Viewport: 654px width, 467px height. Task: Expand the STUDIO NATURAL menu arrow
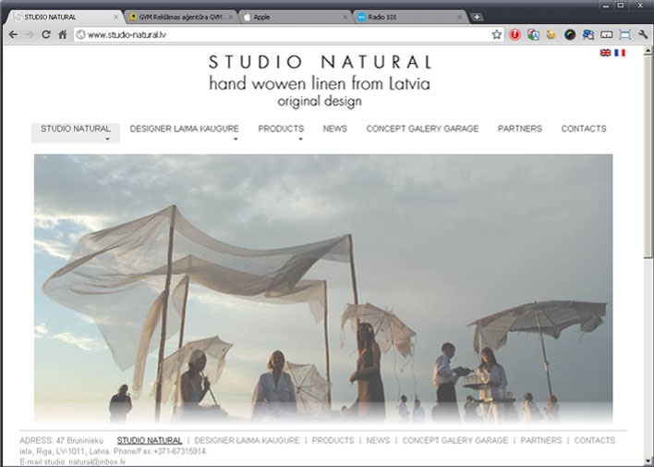pyautogui.click(x=107, y=139)
